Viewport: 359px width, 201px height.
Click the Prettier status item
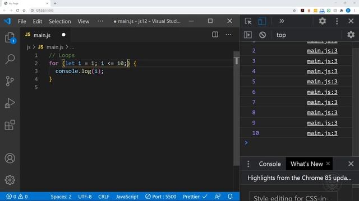pyautogui.click(x=195, y=197)
